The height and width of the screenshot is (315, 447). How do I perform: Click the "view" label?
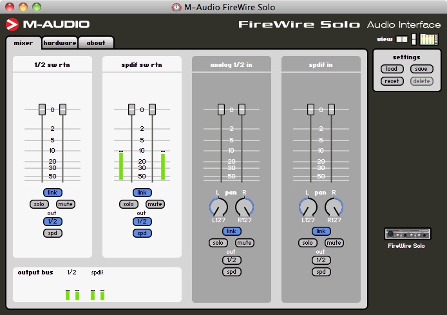(385, 39)
